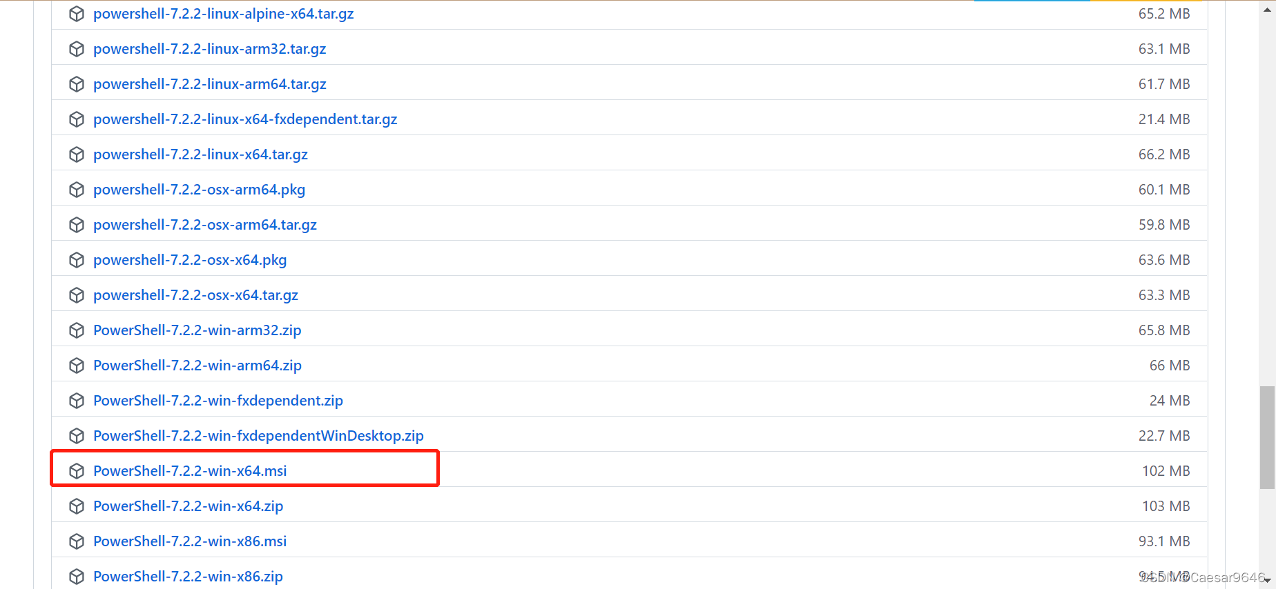Download powershell-7.2.2-osx-x64.tar.gz
Screen dimensions: 1276x589
click(195, 295)
